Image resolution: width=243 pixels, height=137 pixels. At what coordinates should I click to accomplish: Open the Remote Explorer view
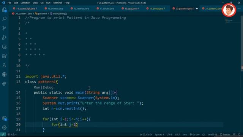tap(4, 47)
